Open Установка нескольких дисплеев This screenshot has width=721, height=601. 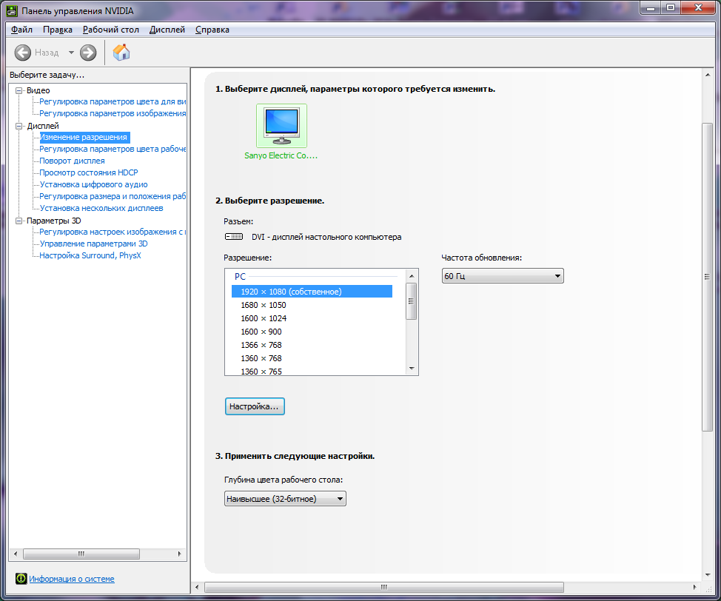point(101,208)
